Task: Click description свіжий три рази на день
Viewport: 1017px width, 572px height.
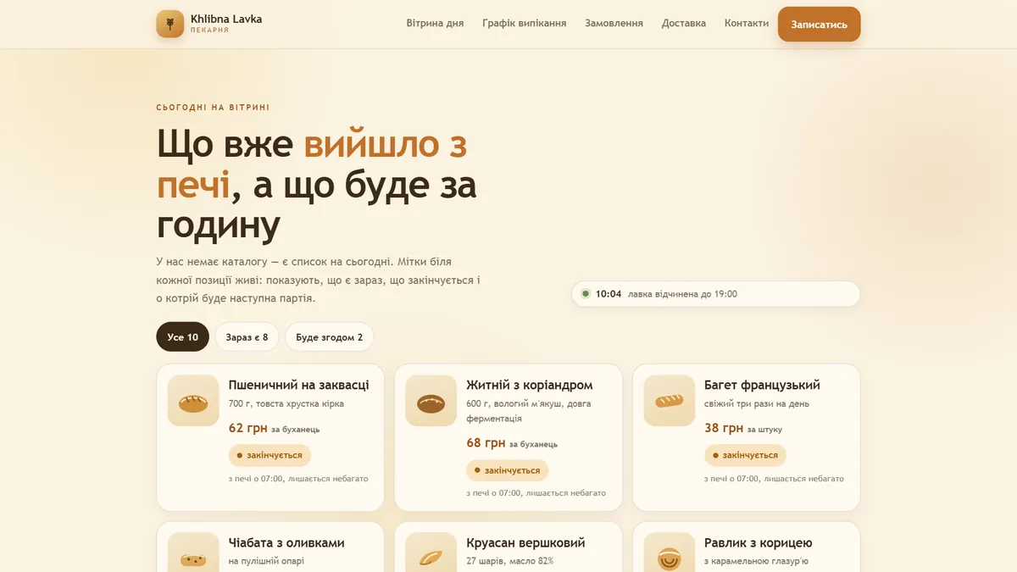Action: pos(757,404)
